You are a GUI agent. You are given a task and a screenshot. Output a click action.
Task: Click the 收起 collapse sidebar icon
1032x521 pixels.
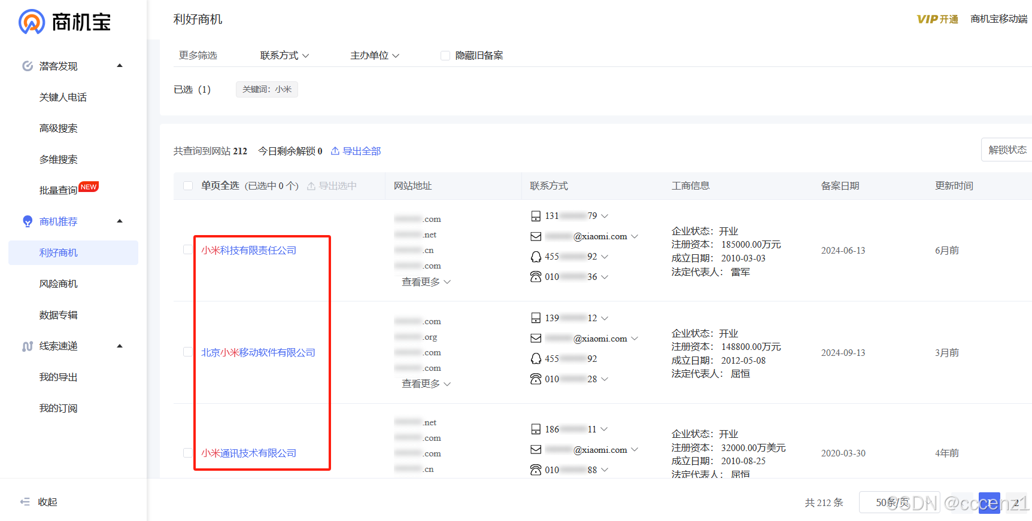[x=25, y=502]
